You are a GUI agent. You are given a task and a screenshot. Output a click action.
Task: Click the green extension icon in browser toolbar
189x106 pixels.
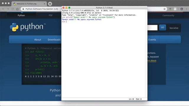[170, 9]
